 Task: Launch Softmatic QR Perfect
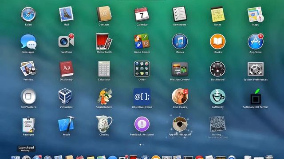pos(256,96)
